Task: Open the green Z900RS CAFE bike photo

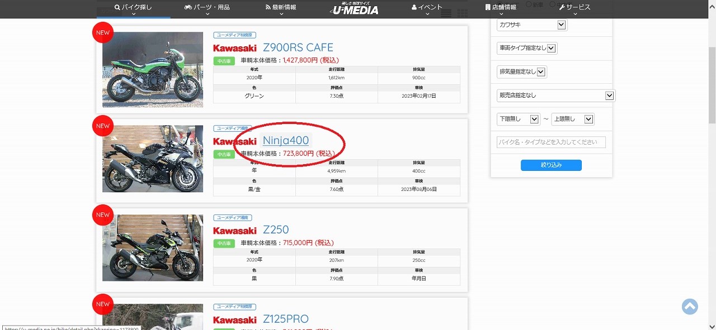Action: coord(153,70)
